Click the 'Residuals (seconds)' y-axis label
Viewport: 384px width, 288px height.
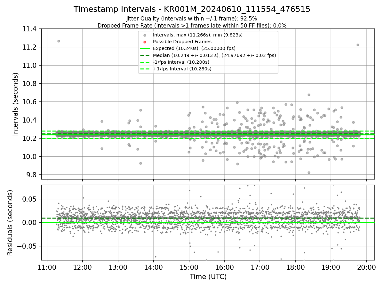[x=10, y=223]
